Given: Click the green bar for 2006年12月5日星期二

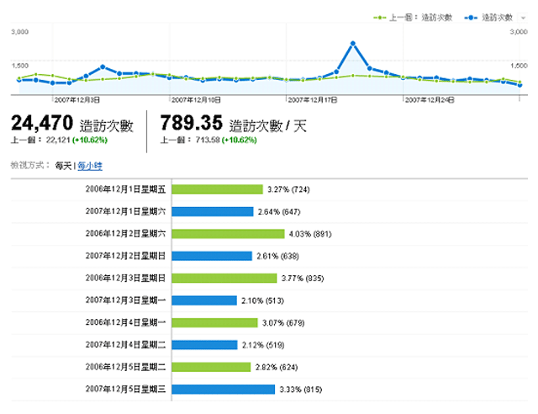Looking at the screenshot, I should [x=211, y=367].
